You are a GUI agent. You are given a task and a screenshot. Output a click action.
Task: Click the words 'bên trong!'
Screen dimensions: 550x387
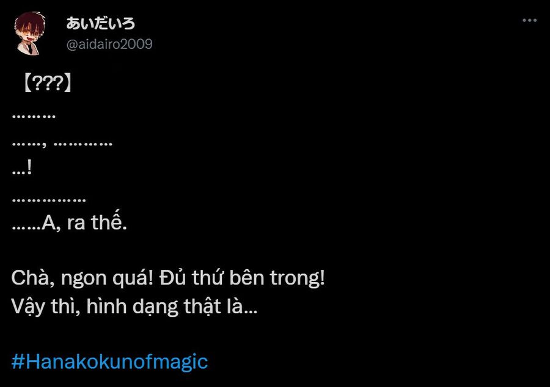tap(277, 278)
